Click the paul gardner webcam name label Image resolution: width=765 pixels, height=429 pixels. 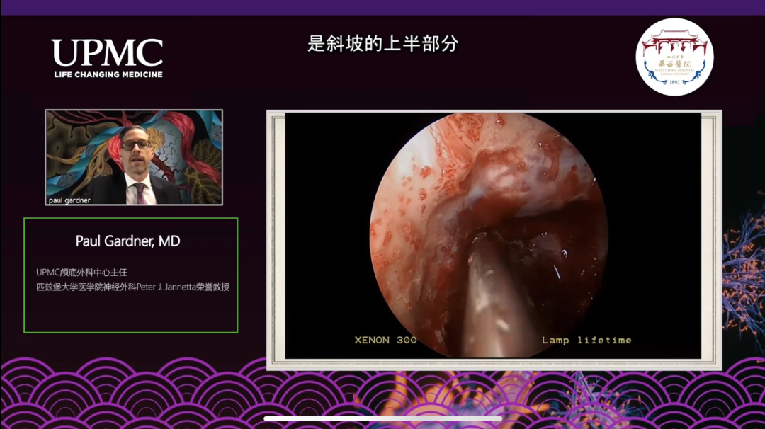pos(69,200)
